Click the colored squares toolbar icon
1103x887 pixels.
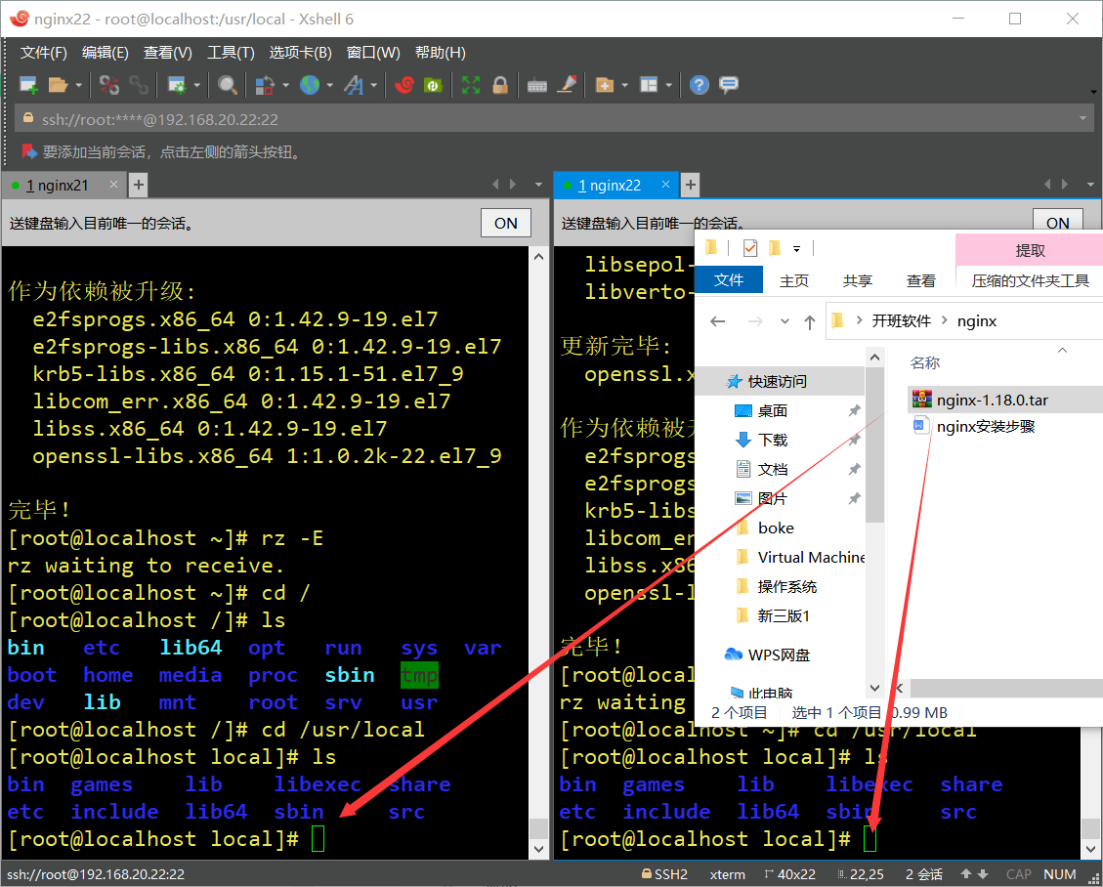coord(265,85)
